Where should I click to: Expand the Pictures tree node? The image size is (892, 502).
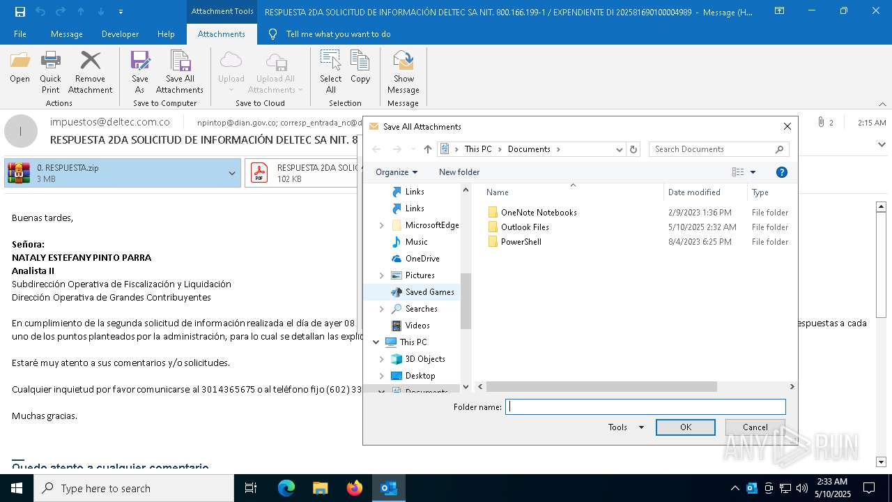[x=381, y=275]
